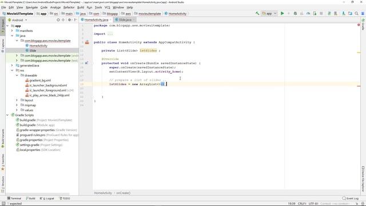Open the TODO tool window
The height and width of the screenshot is (206, 366).
tap(65, 199)
